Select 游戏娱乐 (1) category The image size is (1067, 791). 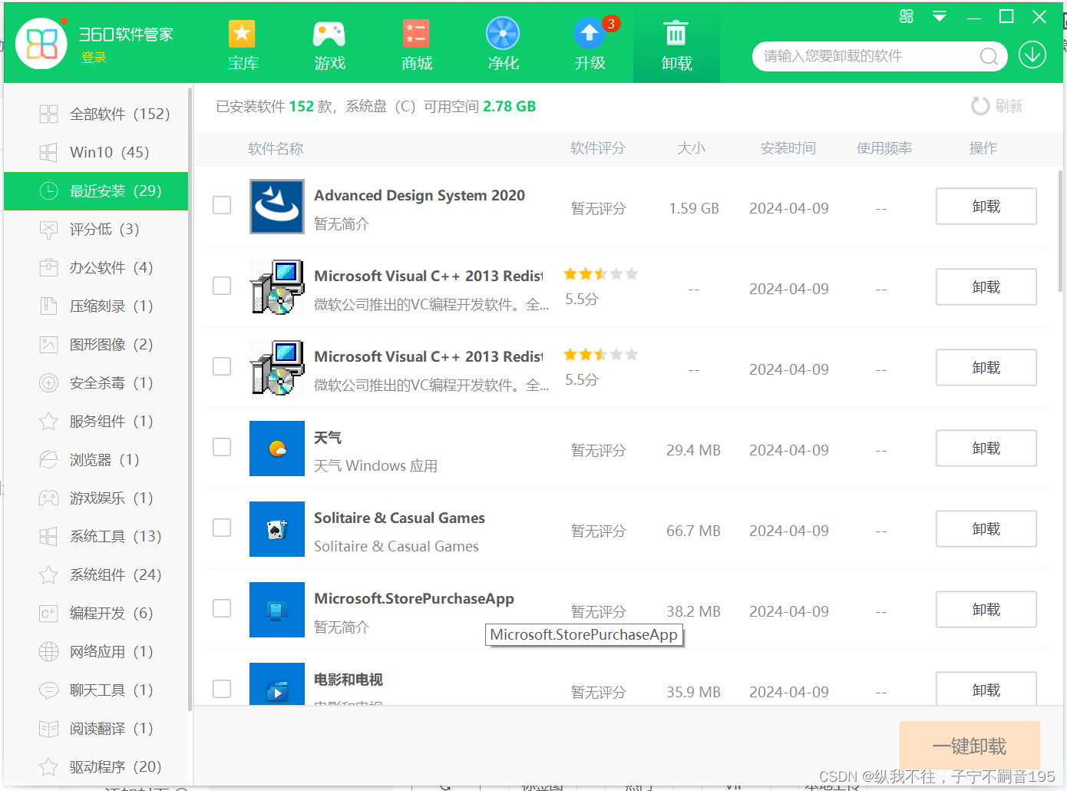[96, 498]
